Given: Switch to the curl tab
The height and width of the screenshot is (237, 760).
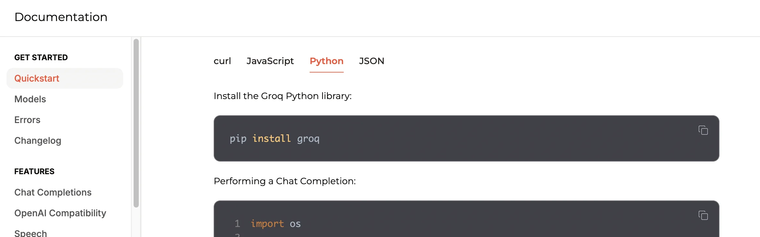Looking at the screenshot, I should [x=222, y=61].
